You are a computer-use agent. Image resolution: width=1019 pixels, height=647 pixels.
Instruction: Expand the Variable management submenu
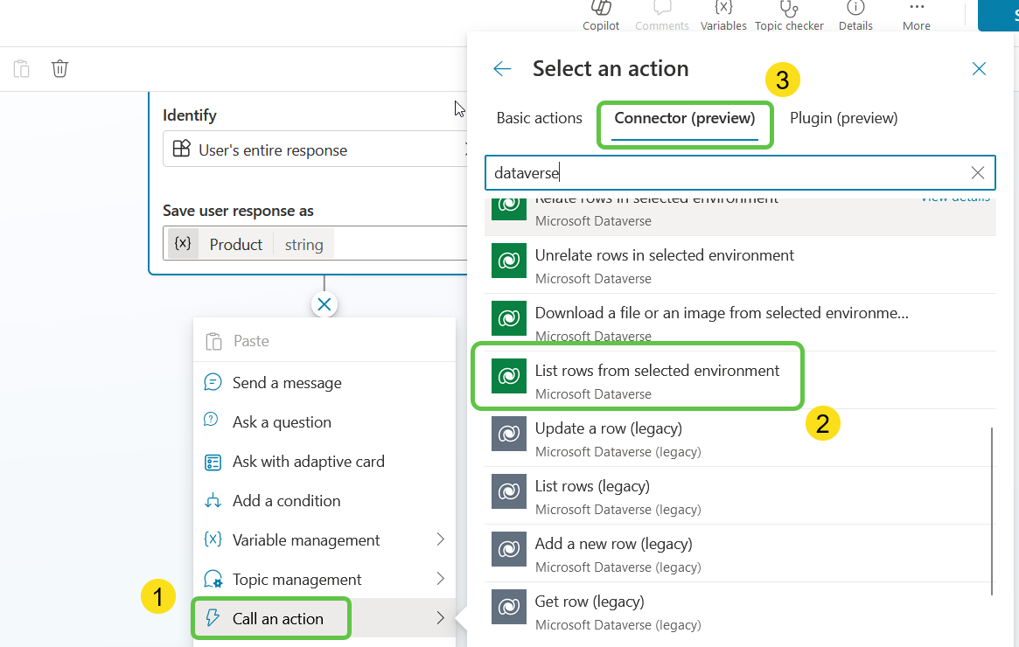[324, 540]
